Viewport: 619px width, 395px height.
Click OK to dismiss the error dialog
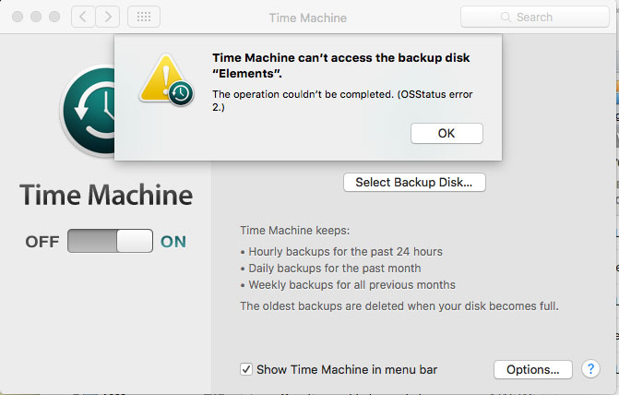[446, 134]
